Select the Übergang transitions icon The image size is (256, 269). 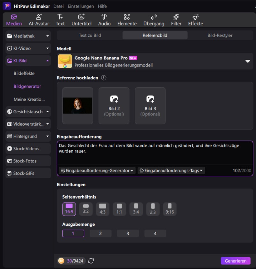154,20
